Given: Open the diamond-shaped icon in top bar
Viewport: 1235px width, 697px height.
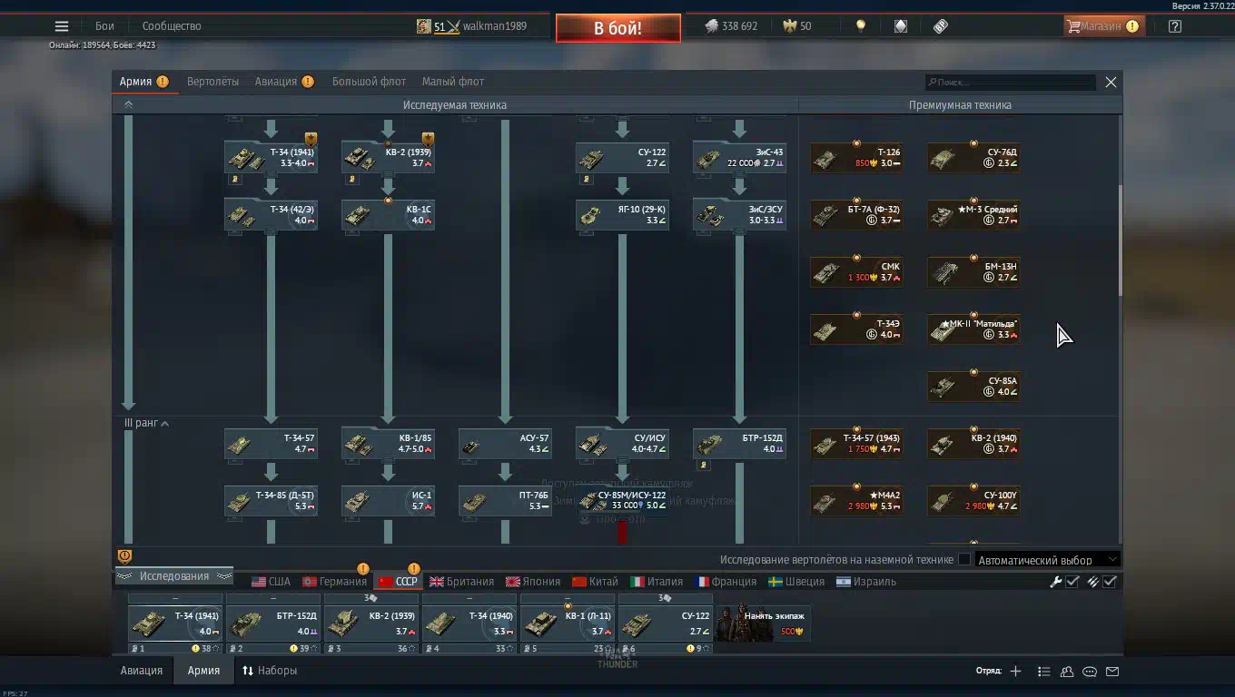Looking at the screenshot, I should (x=901, y=26).
